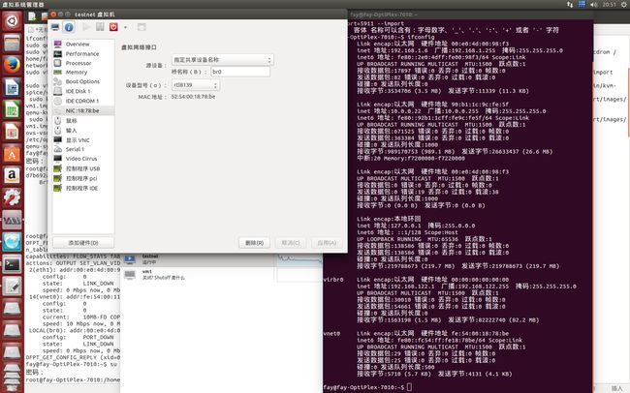Screen dimensions: 630x393
Task: Open input method indicator in top bar
Action: click(x=582, y=5)
